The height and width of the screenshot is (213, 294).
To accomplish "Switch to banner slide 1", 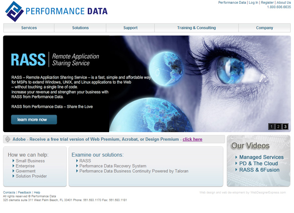I will point(271,127).
